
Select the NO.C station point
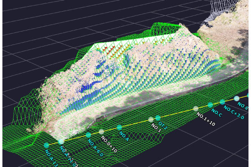pos(211,105)
